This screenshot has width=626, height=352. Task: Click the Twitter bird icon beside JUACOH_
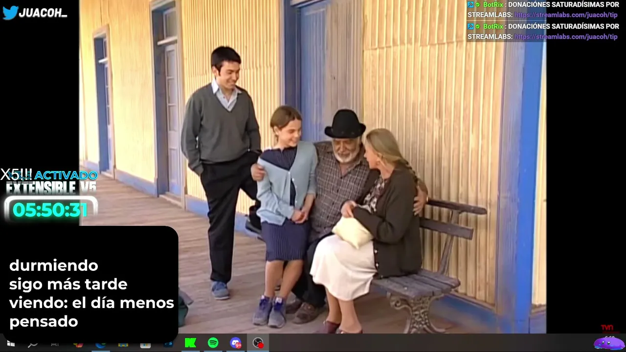click(x=10, y=13)
